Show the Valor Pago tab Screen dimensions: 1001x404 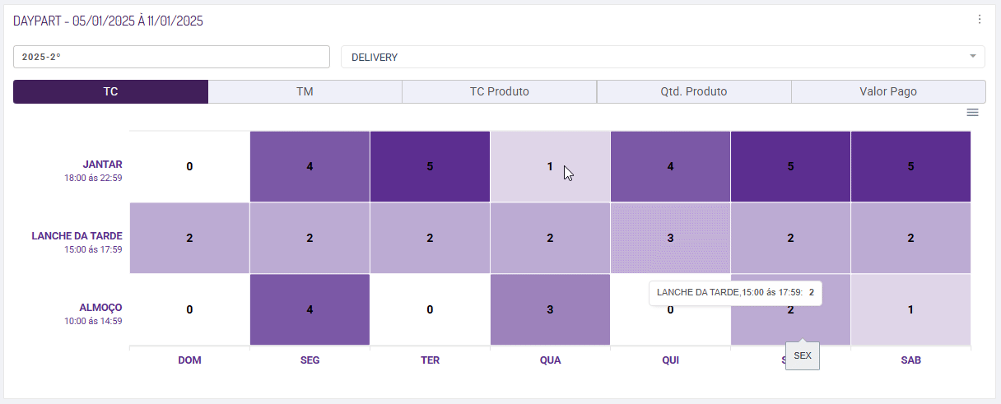[887, 91]
